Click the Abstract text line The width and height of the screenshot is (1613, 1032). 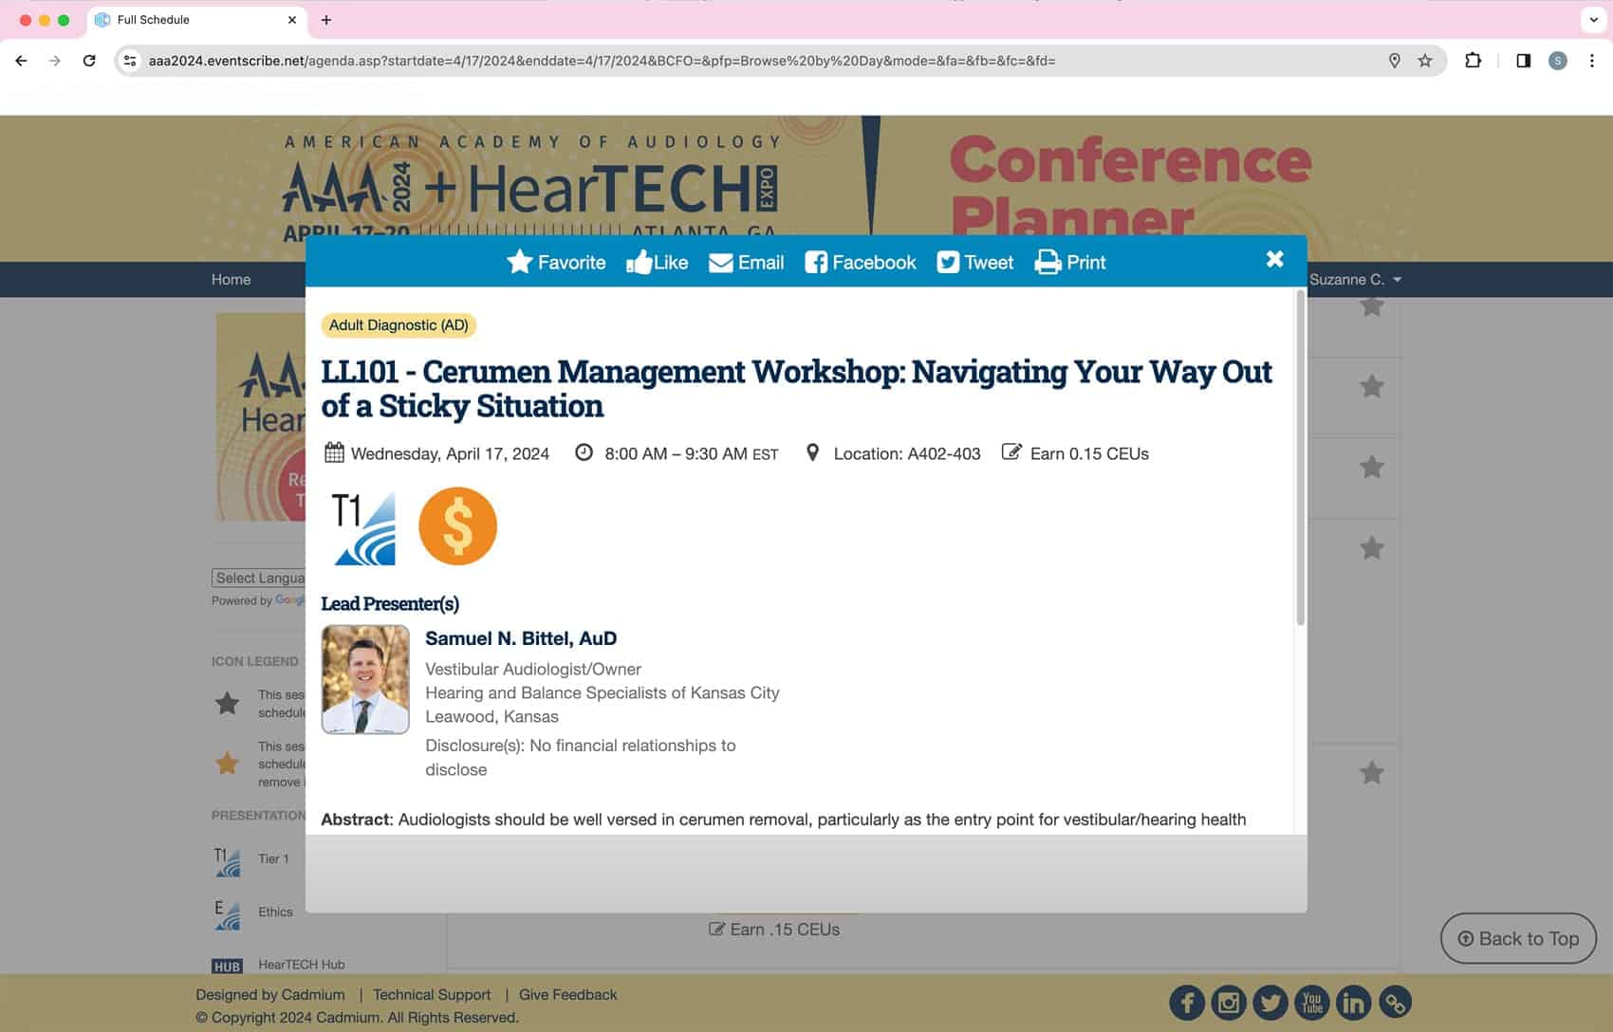coord(784,820)
